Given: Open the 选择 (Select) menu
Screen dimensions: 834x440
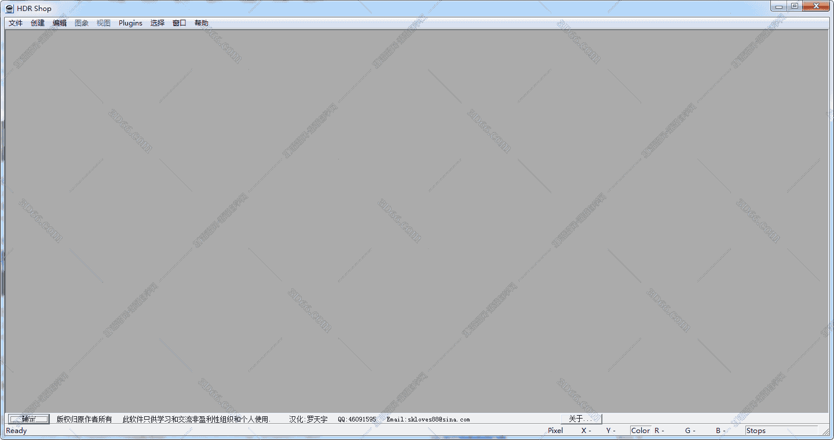Looking at the screenshot, I should coord(158,23).
